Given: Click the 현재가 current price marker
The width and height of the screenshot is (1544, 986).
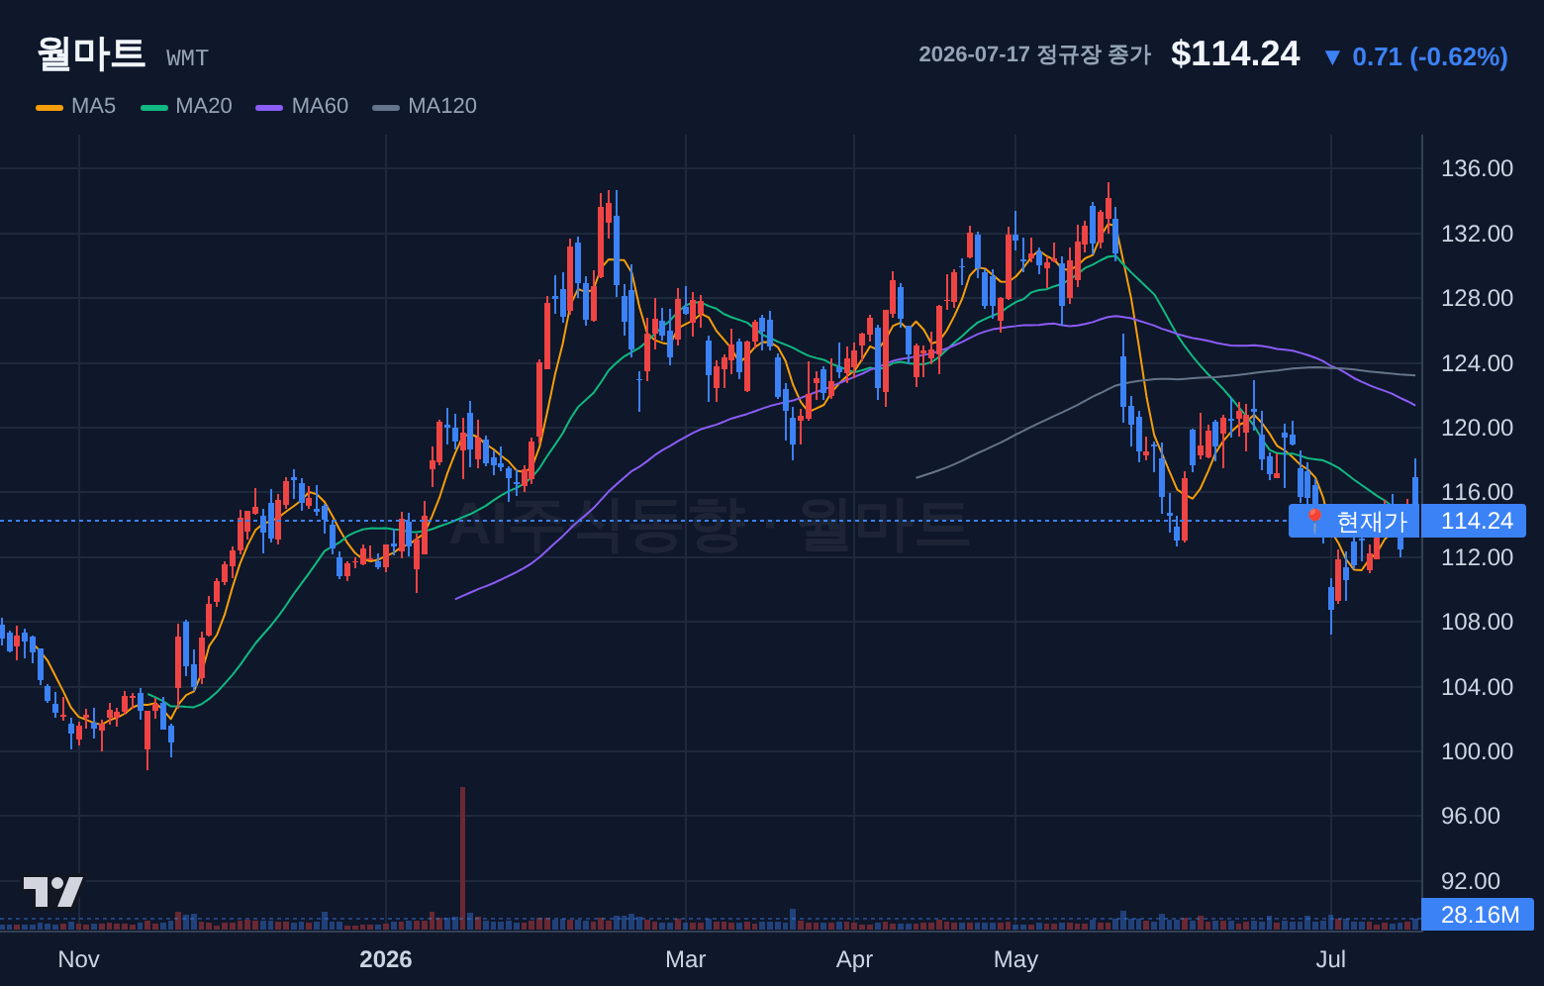Looking at the screenshot, I should click(1354, 521).
